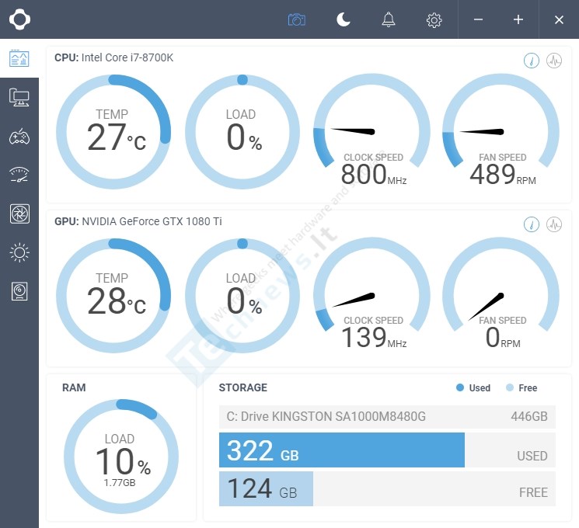Open the fan tuning sidebar icon

(19, 214)
